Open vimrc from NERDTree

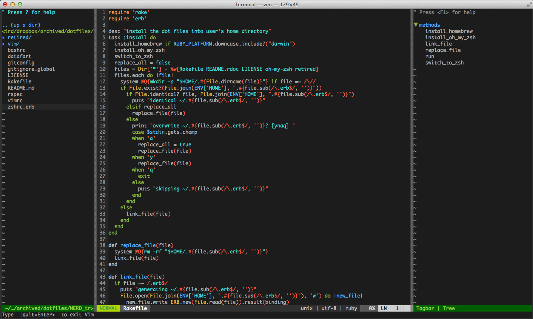point(15,100)
